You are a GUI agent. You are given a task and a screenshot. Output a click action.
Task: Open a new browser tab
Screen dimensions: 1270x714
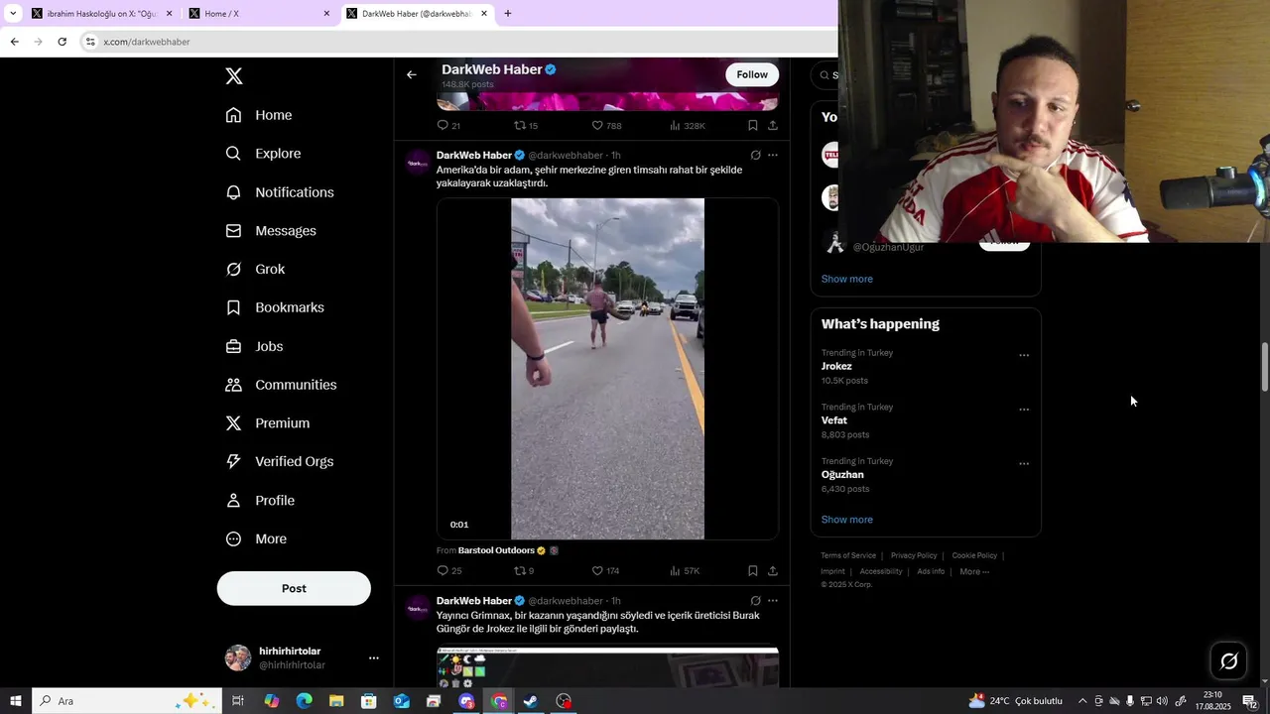point(508,14)
